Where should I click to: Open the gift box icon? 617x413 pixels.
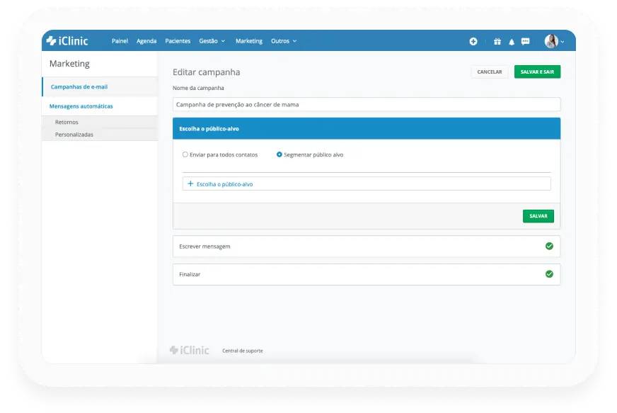point(497,41)
